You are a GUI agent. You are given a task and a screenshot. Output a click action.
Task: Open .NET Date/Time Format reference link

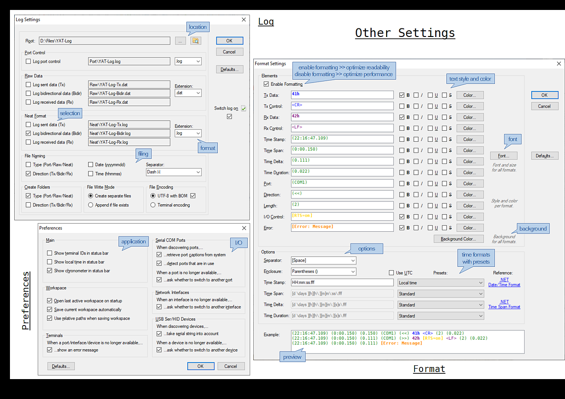click(504, 282)
